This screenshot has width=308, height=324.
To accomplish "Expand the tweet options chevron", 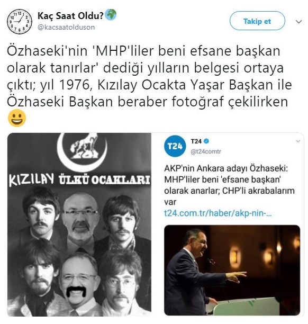I will point(298,22).
